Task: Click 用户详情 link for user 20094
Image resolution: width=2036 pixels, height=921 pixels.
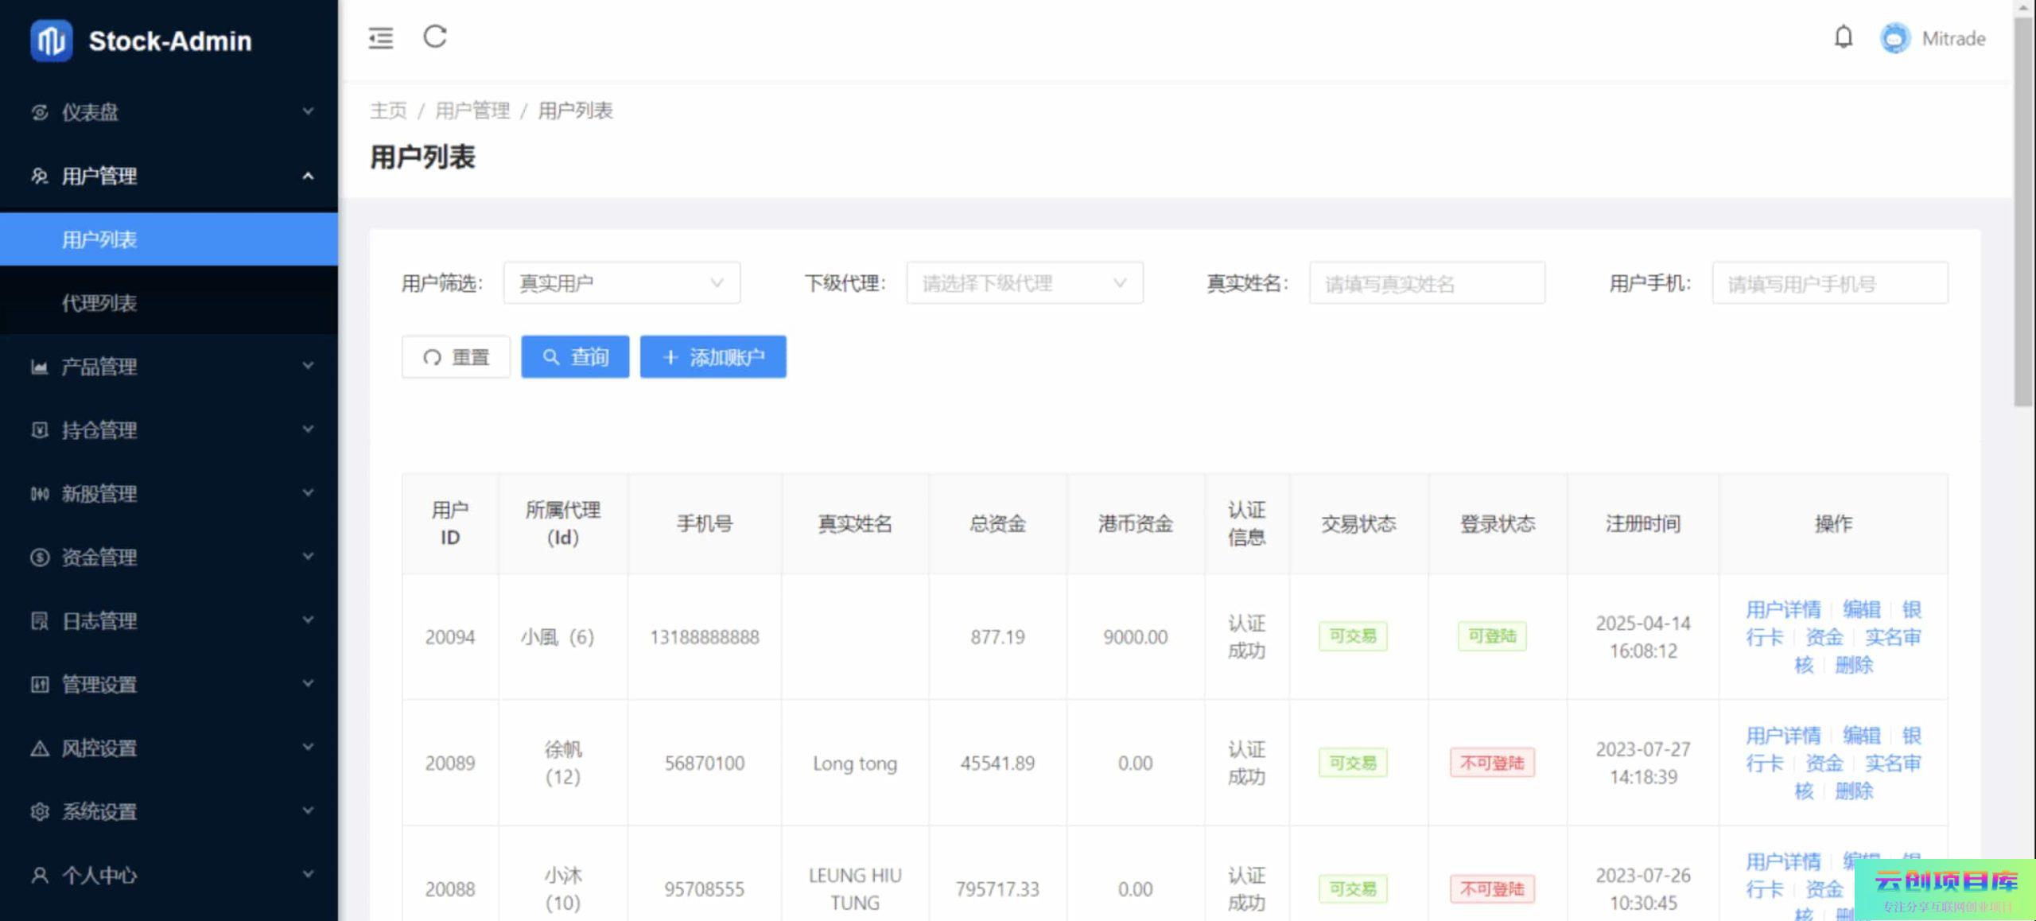Action: pyautogui.click(x=1782, y=610)
